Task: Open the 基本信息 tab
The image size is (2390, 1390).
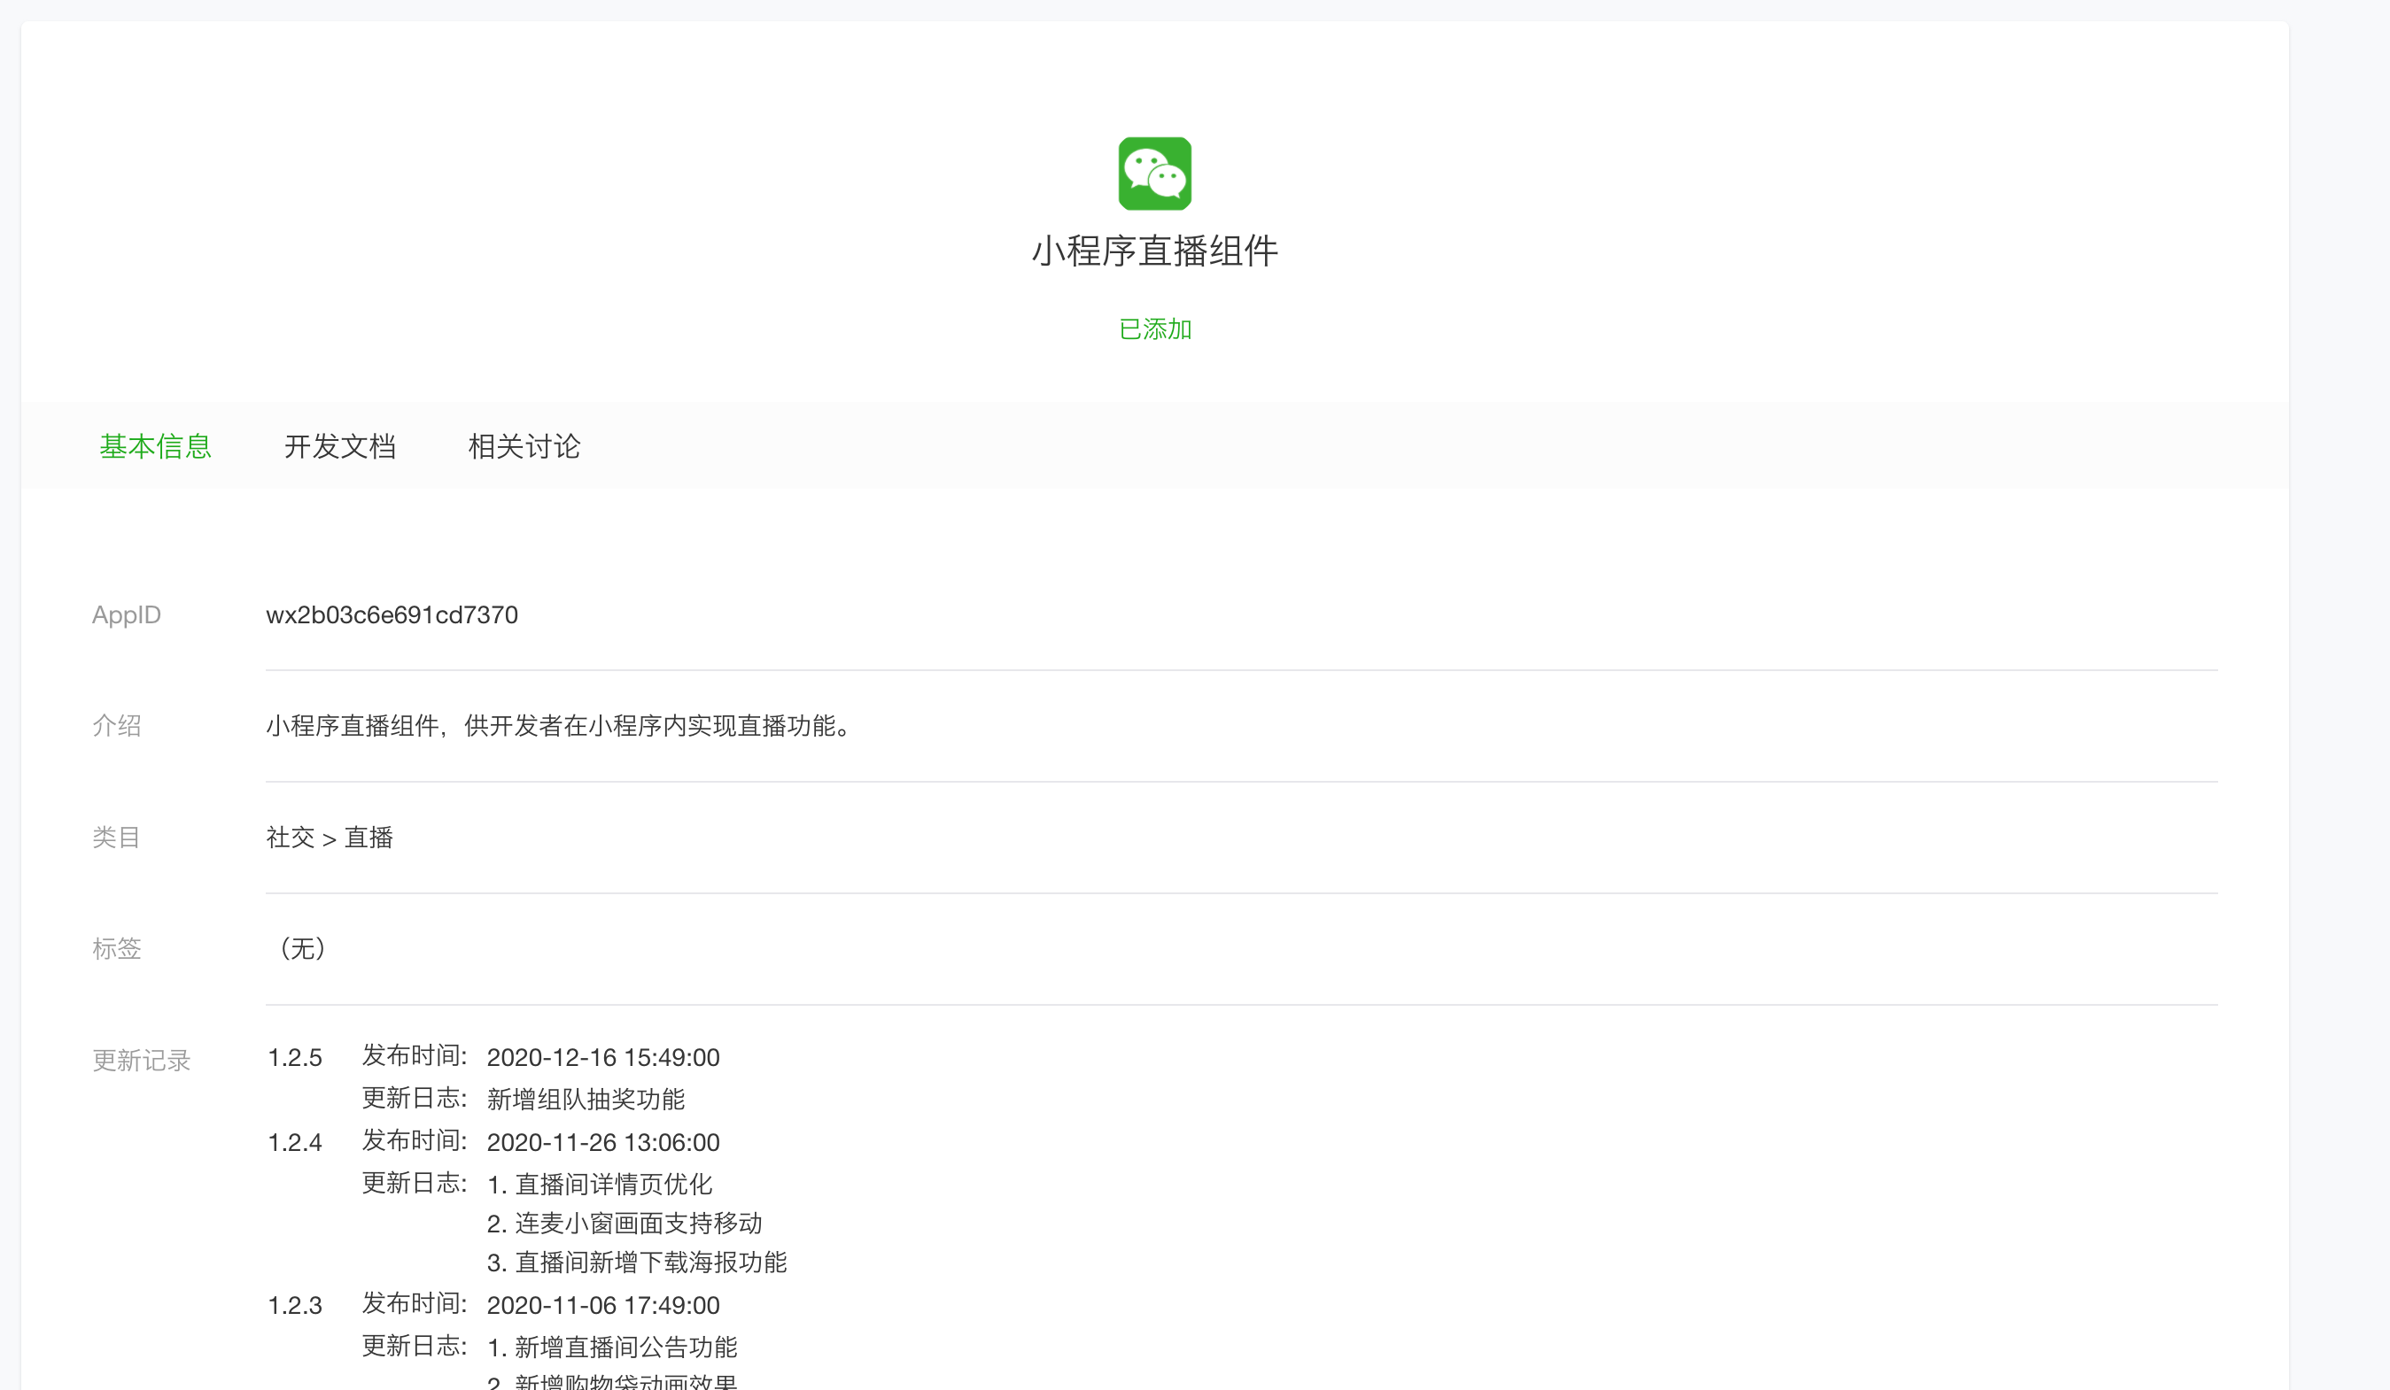Action: 156,446
